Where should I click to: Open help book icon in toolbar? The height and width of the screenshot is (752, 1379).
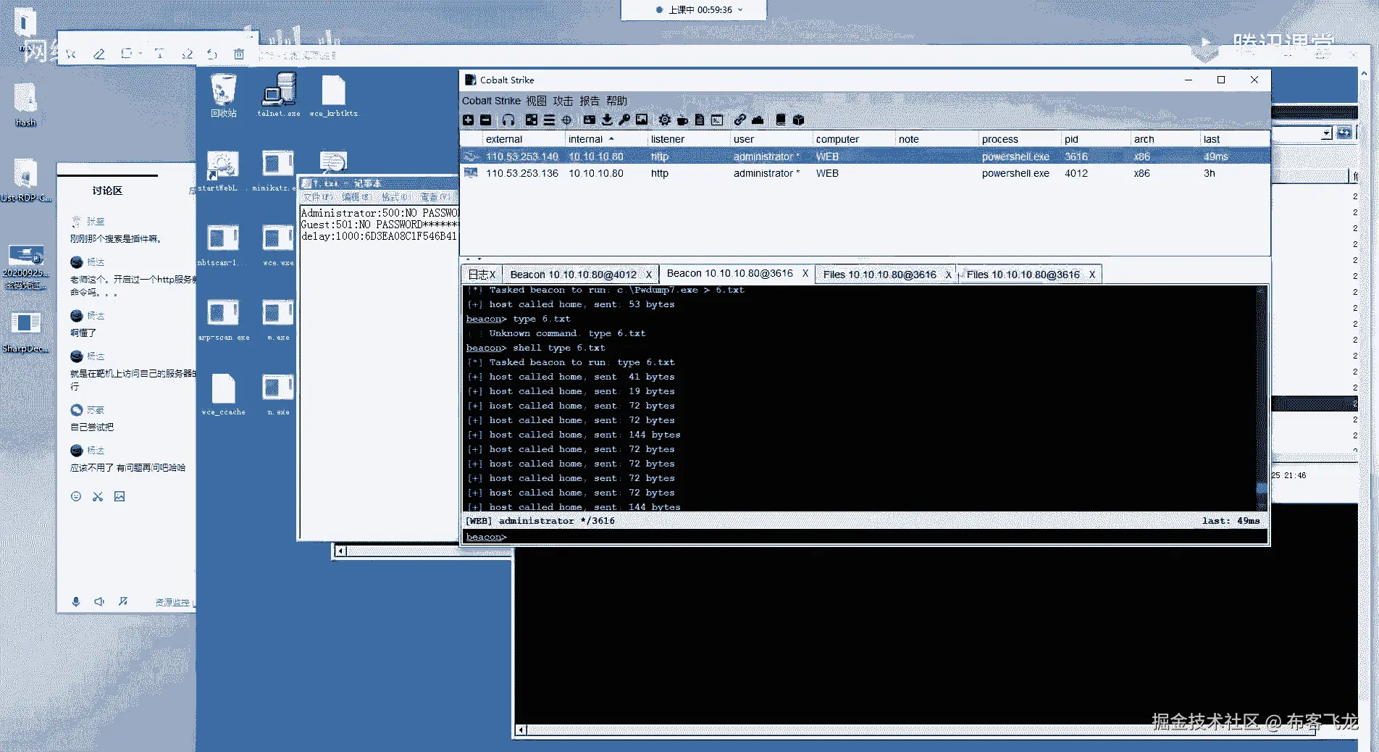781,120
